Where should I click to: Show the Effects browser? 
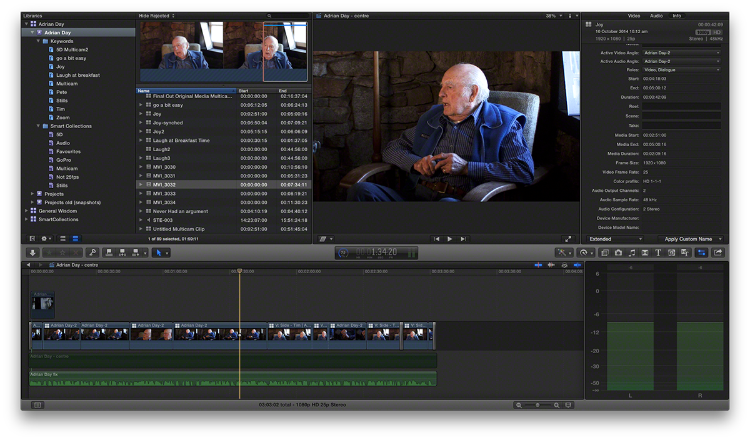[604, 252]
